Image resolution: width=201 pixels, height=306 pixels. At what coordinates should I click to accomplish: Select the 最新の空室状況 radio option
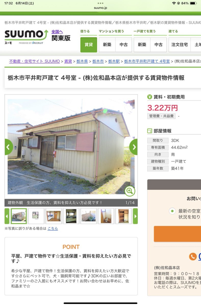pyautogui.click(x=173, y=211)
